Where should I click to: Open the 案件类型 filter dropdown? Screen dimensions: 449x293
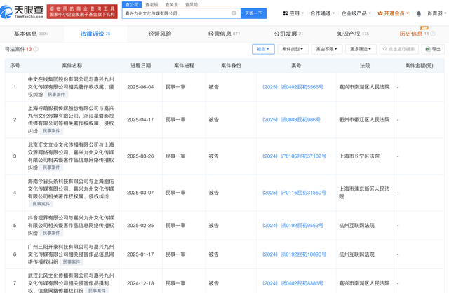pyautogui.click(x=293, y=49)
